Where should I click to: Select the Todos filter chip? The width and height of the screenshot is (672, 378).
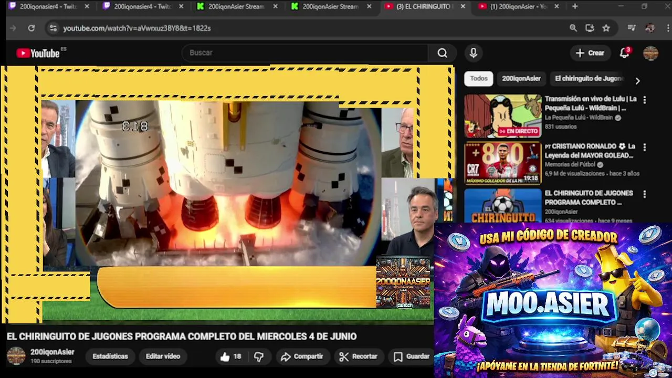[479, 78]
